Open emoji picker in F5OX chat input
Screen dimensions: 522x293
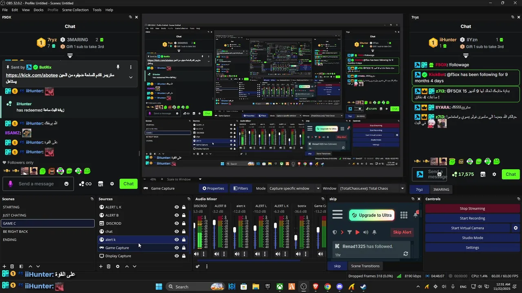click(66, 184)
